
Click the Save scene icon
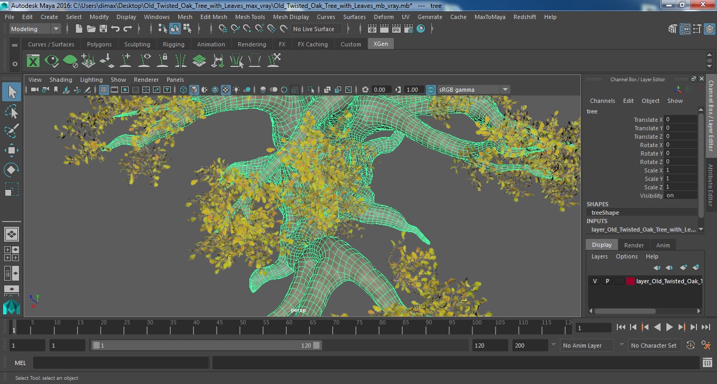[103, 29]
